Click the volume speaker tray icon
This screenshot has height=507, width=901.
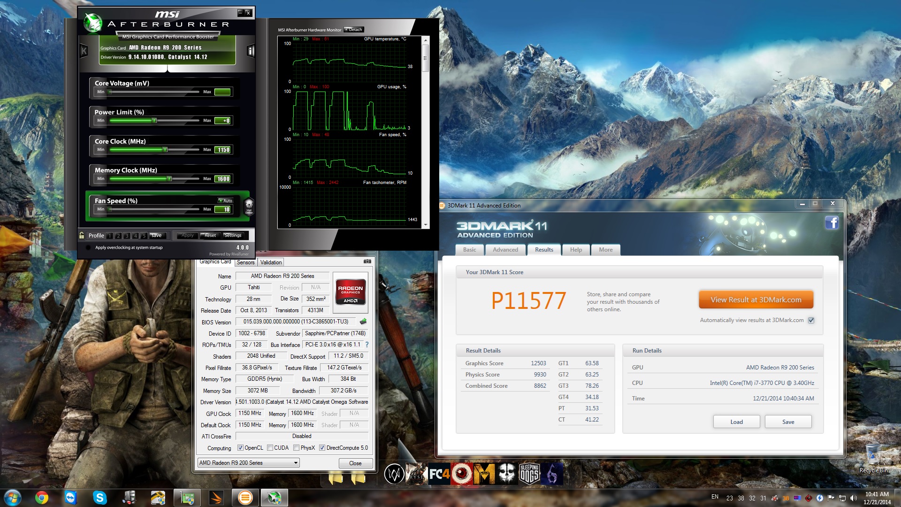pos(854,498)
